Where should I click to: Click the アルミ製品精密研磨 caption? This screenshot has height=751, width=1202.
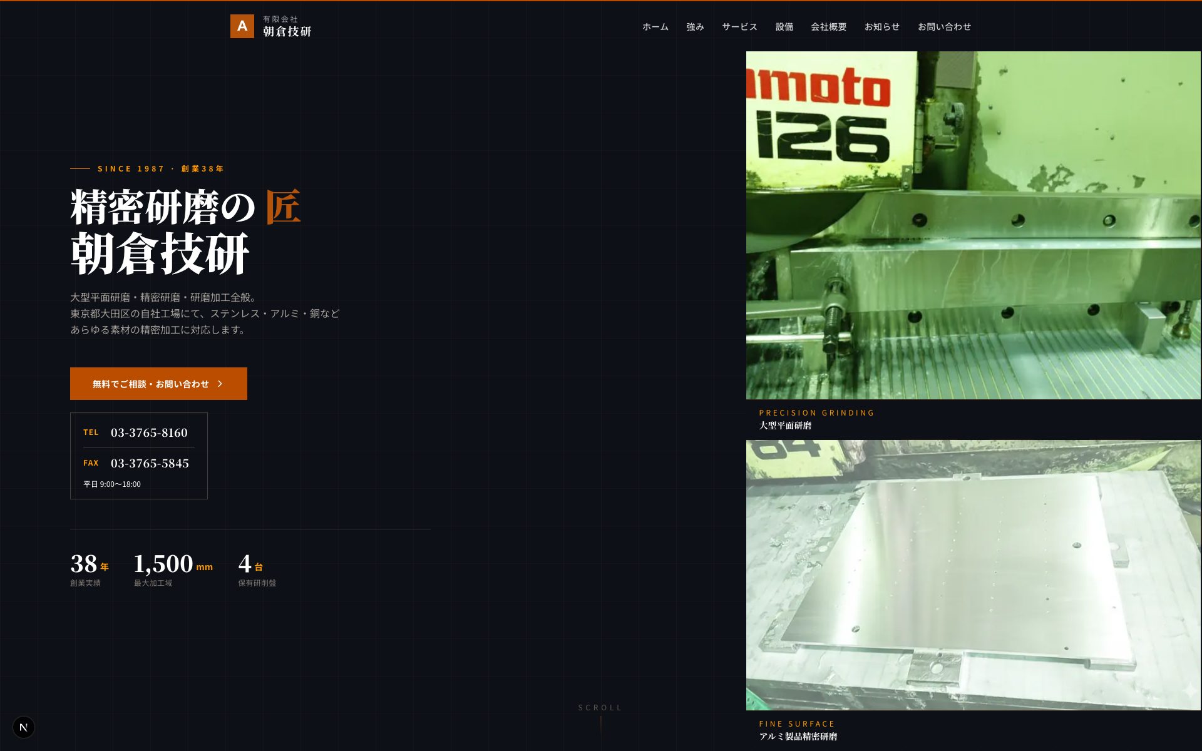(x=798, y=737)
